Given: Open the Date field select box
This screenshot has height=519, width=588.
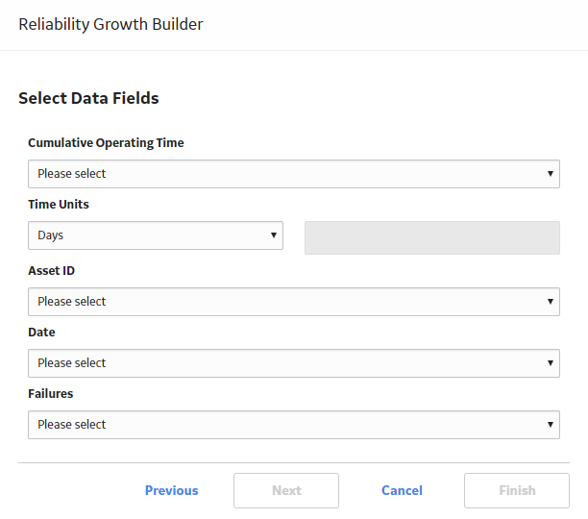Looking at the screenshot, I should [x=294, y=363].
